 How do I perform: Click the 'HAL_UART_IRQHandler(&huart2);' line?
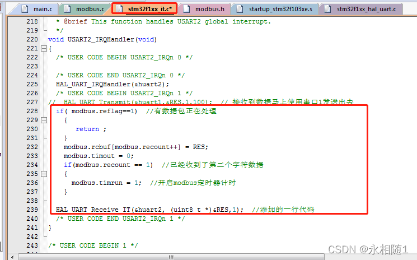click(113, 85)
